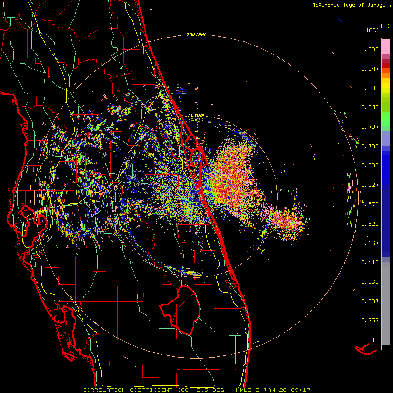Select the 50 NMI range ring label

tap(196, 115)
